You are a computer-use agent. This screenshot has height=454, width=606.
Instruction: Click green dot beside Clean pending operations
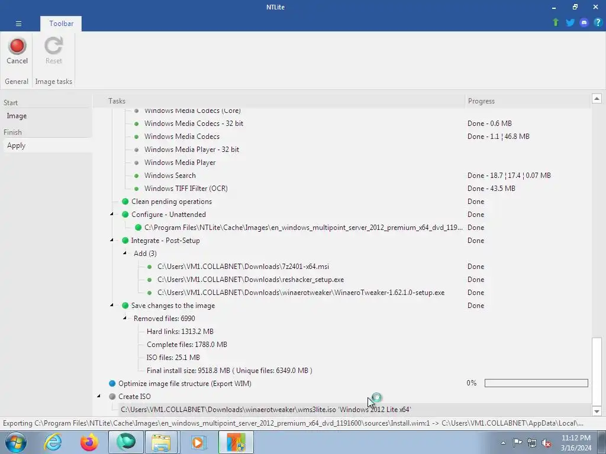(125, 202)
